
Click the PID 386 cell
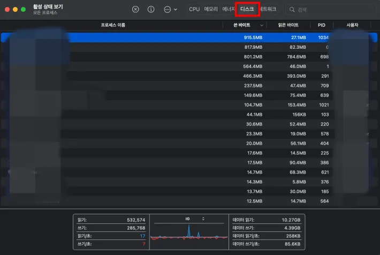pos(324,162)
